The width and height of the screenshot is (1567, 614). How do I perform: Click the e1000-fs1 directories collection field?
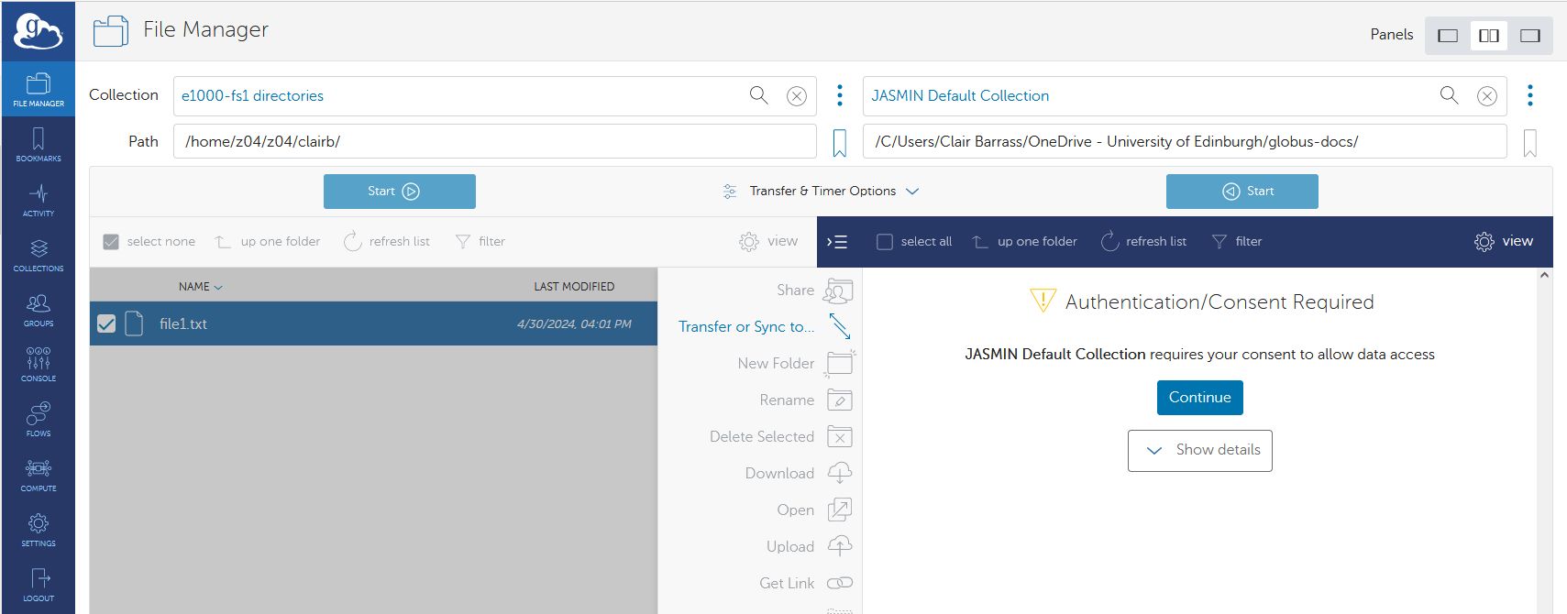pos(495,95)
